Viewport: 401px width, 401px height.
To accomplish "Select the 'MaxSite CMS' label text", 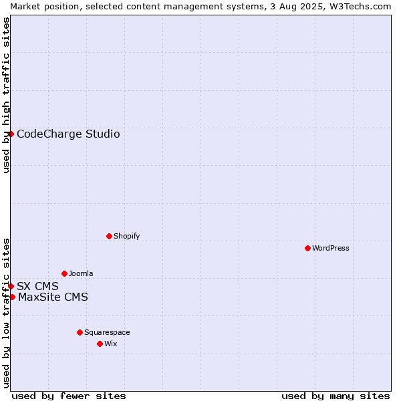I will [x=53, y=297].
